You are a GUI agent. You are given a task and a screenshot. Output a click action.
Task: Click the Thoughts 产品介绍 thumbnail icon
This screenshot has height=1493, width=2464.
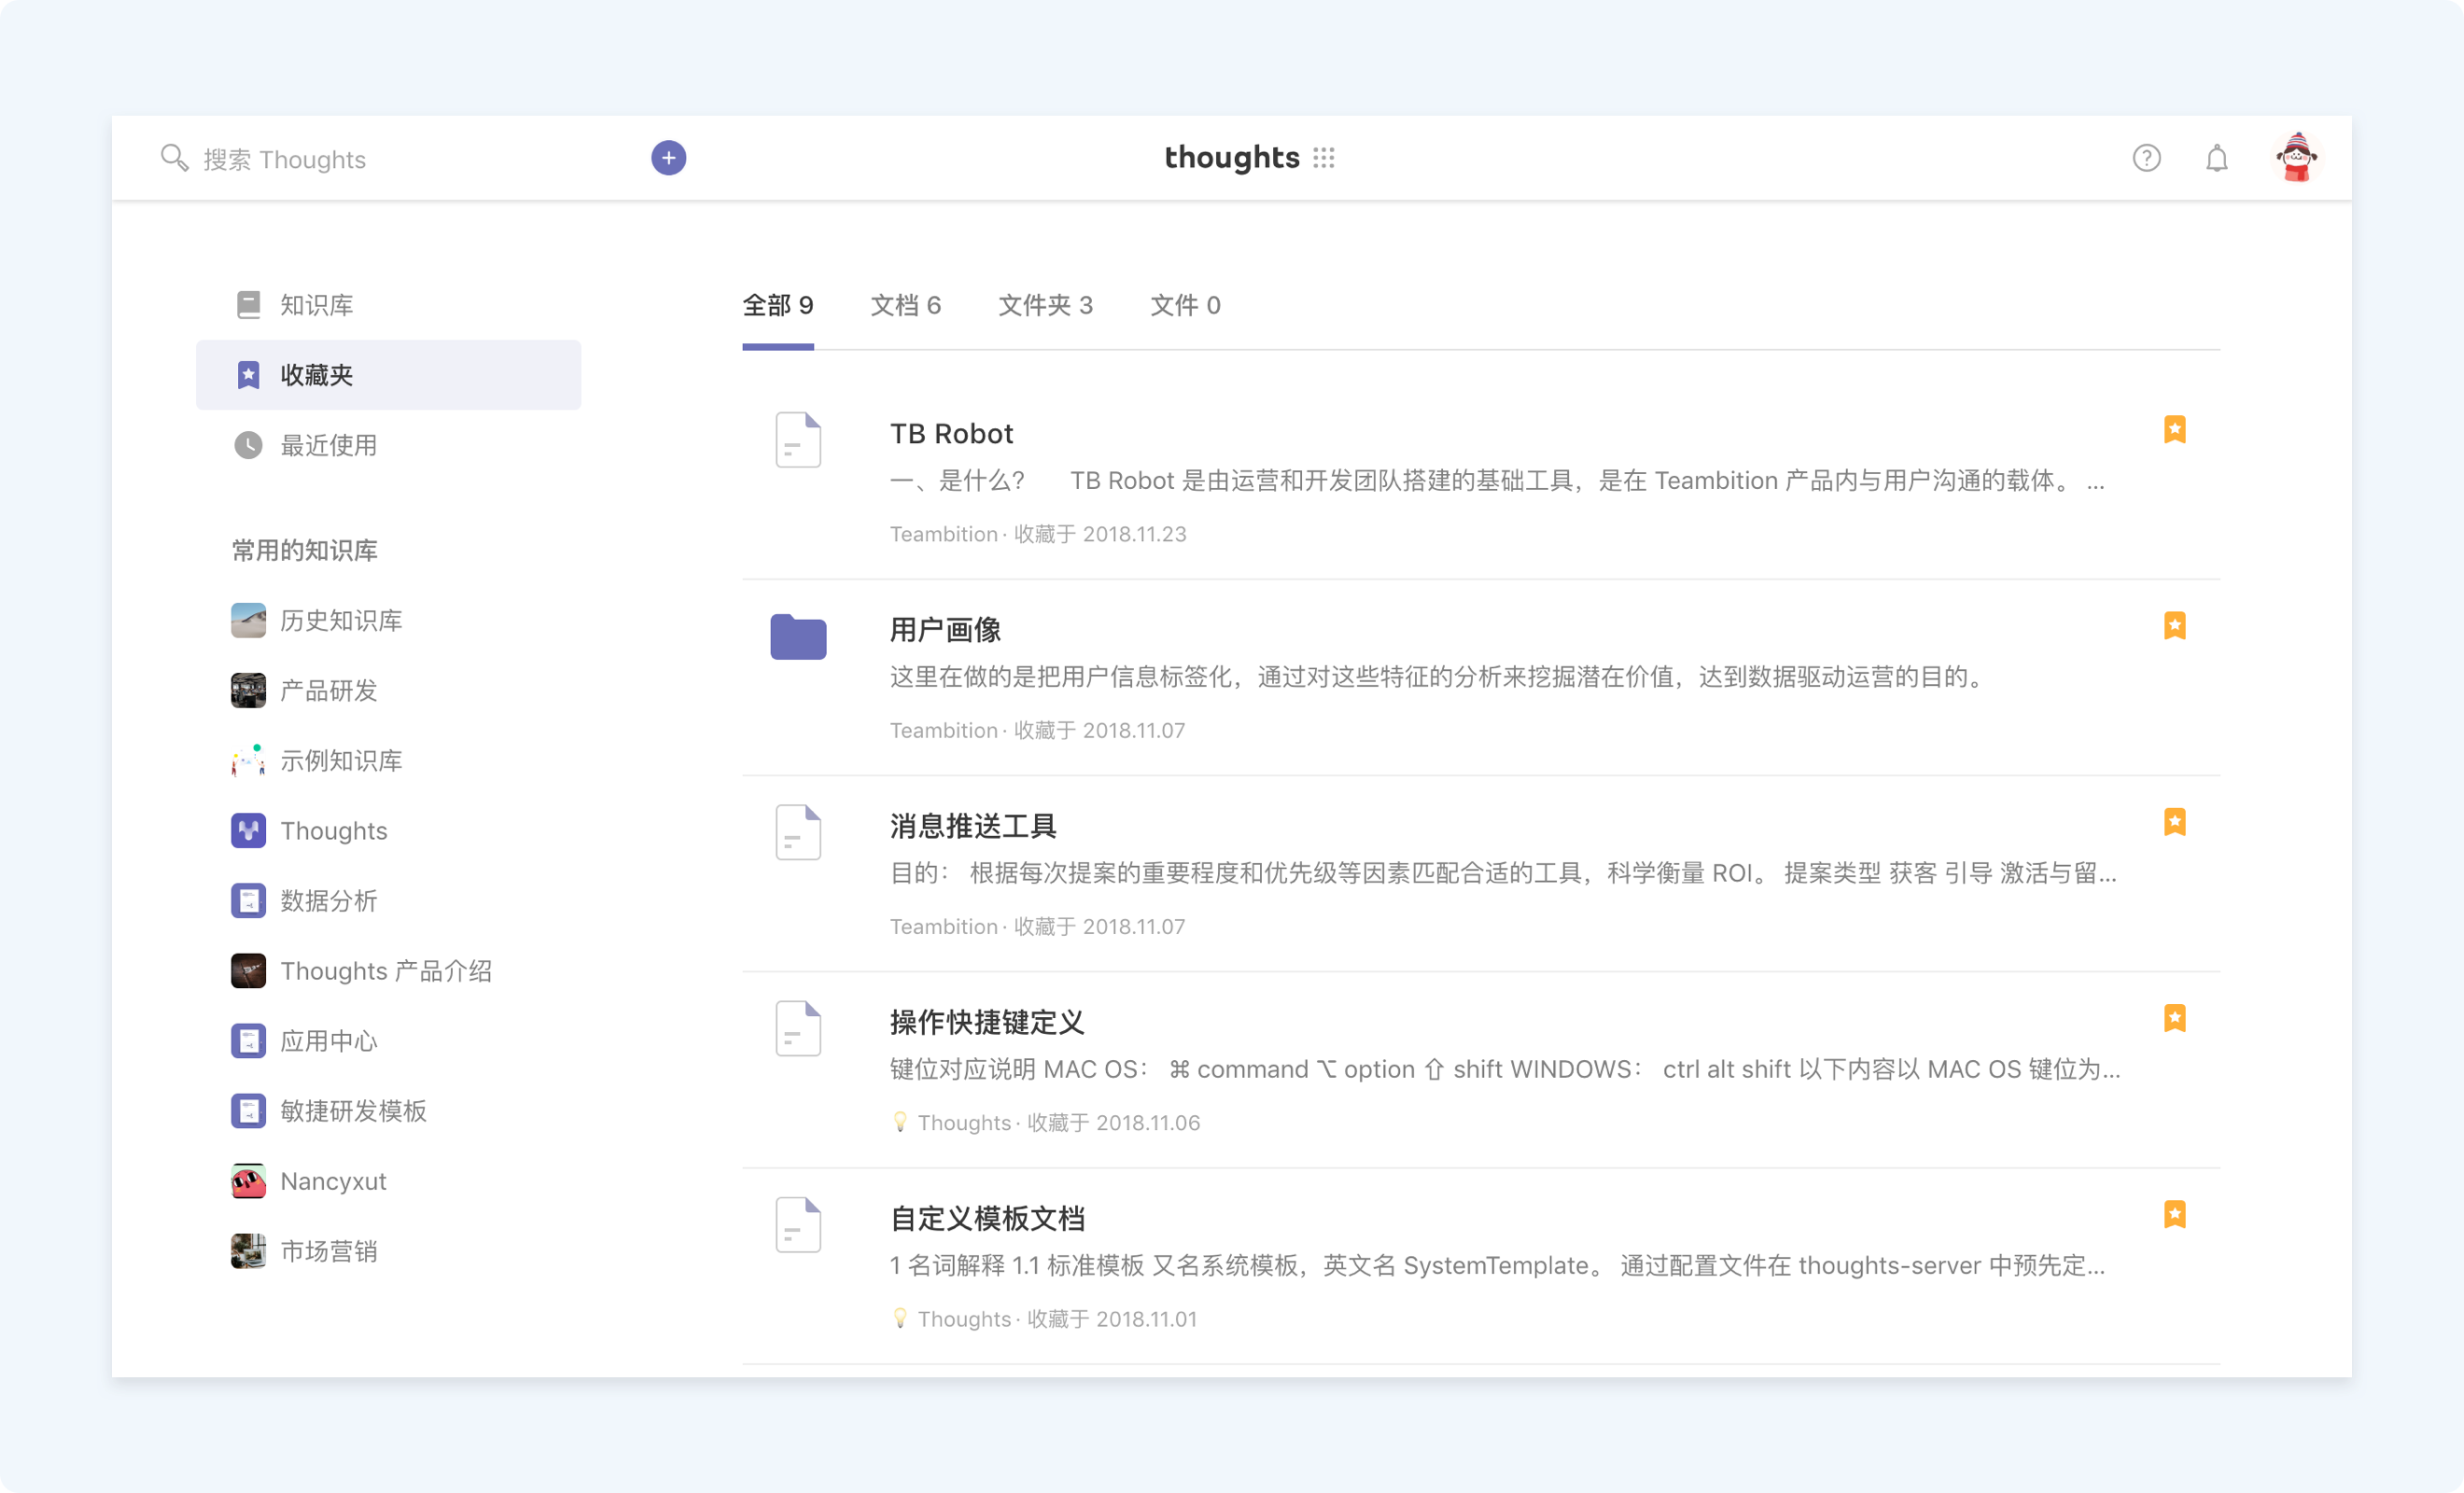click(x=248, y=971)
